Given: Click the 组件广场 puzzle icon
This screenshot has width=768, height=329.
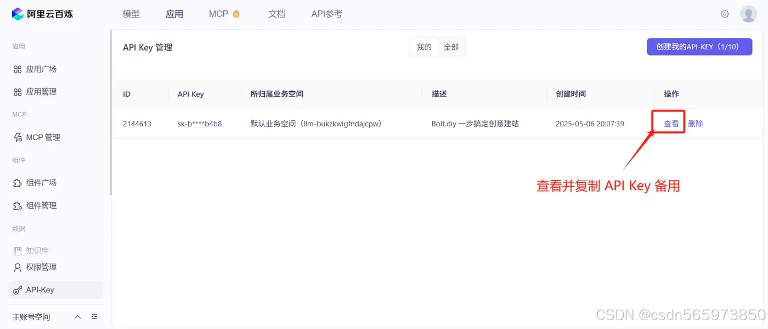Looking at the screenshot, I should (x=18, y=183).
